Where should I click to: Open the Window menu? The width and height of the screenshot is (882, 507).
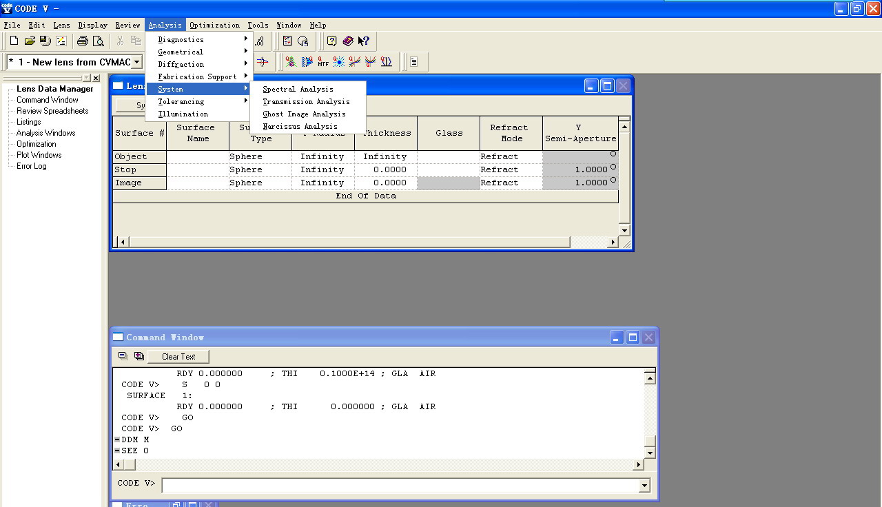pyautogui.click(x=289, y=25)
